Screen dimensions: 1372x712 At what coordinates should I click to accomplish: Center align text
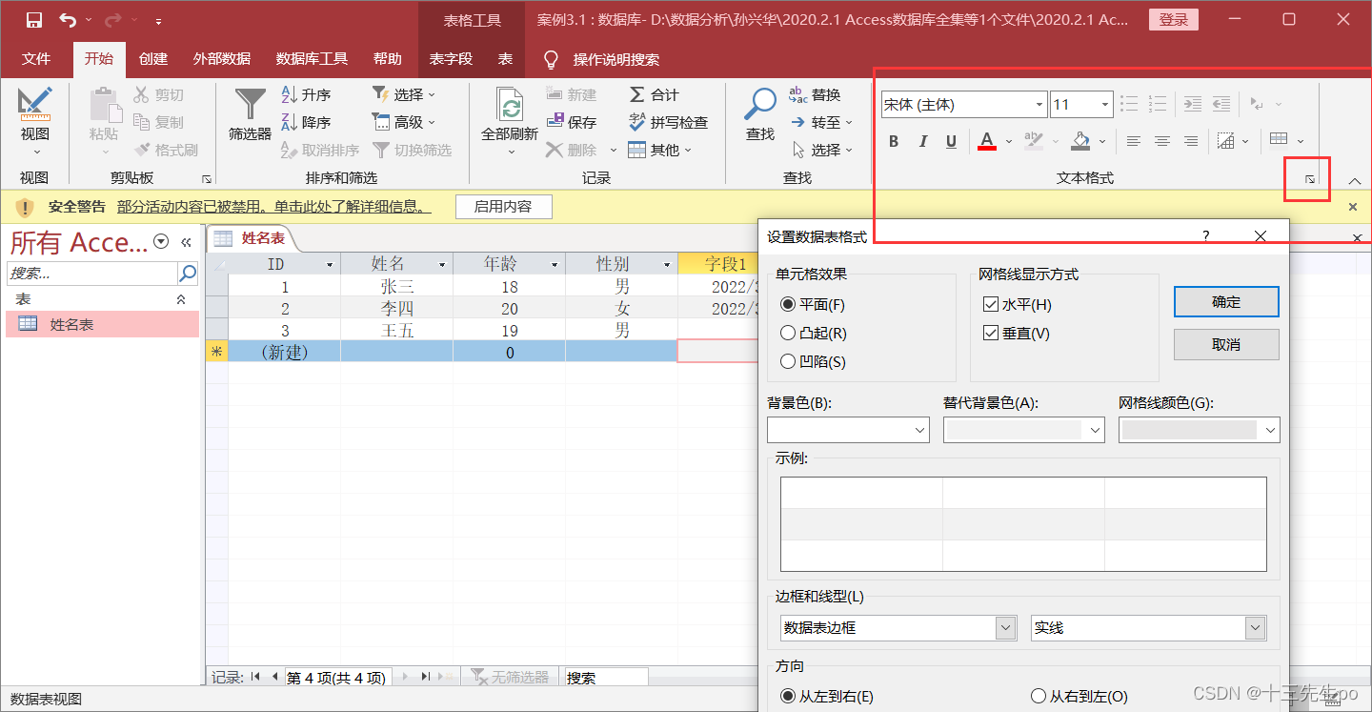point(1161,141)
